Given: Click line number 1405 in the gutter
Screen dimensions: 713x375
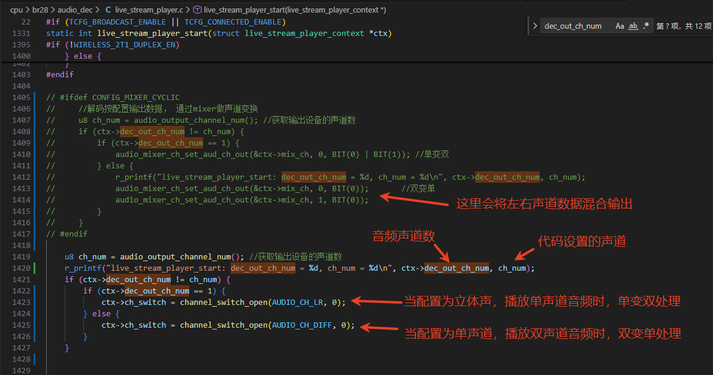Looking at the screenshot, I should [22, 97].
